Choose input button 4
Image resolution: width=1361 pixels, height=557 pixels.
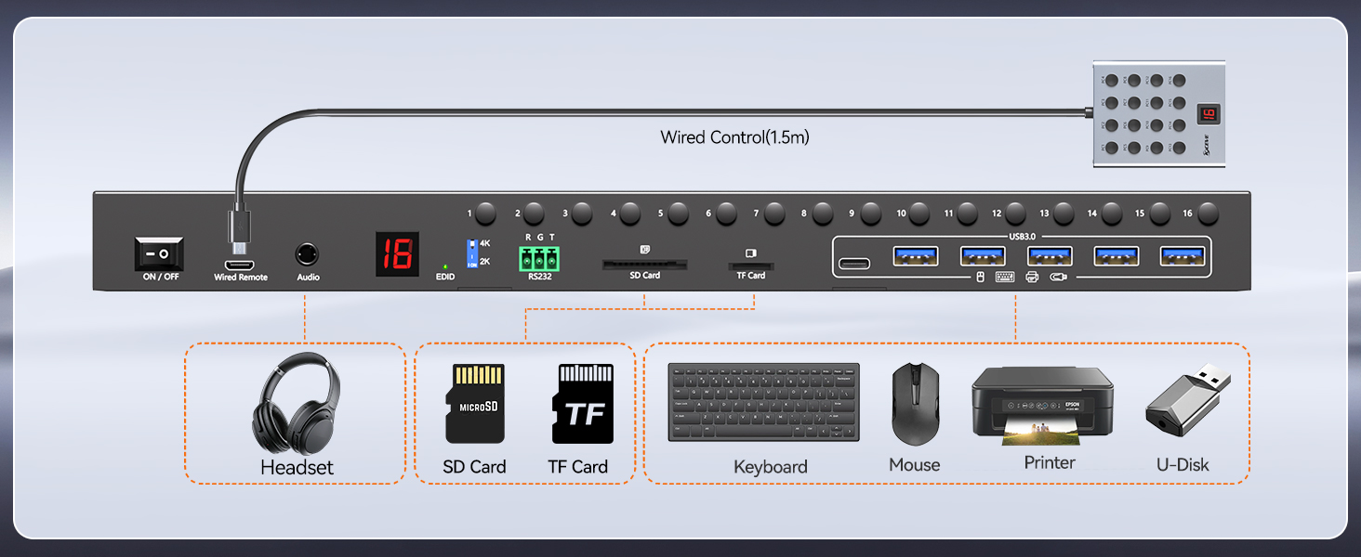coord(630,214)
